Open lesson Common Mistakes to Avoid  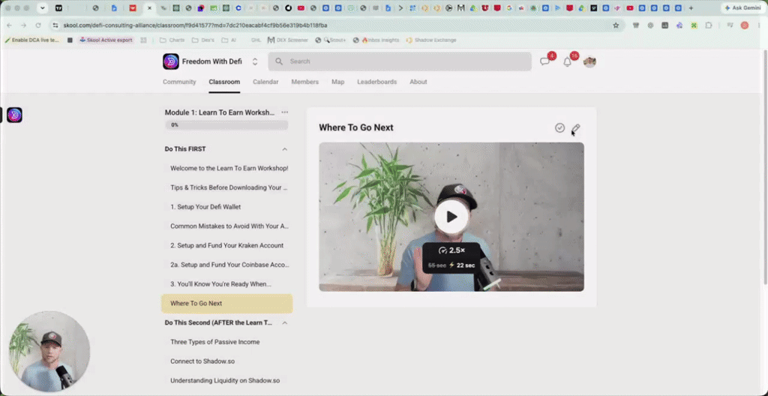[x=227, y=226]
